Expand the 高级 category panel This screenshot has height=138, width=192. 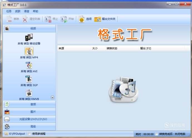29,127
